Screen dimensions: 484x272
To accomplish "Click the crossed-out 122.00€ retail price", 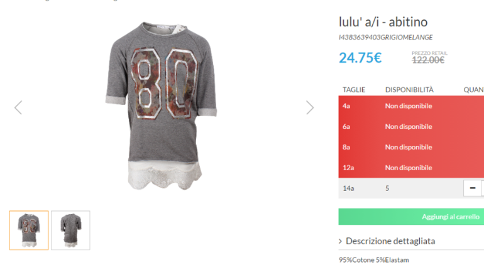I will pos(428,60).
